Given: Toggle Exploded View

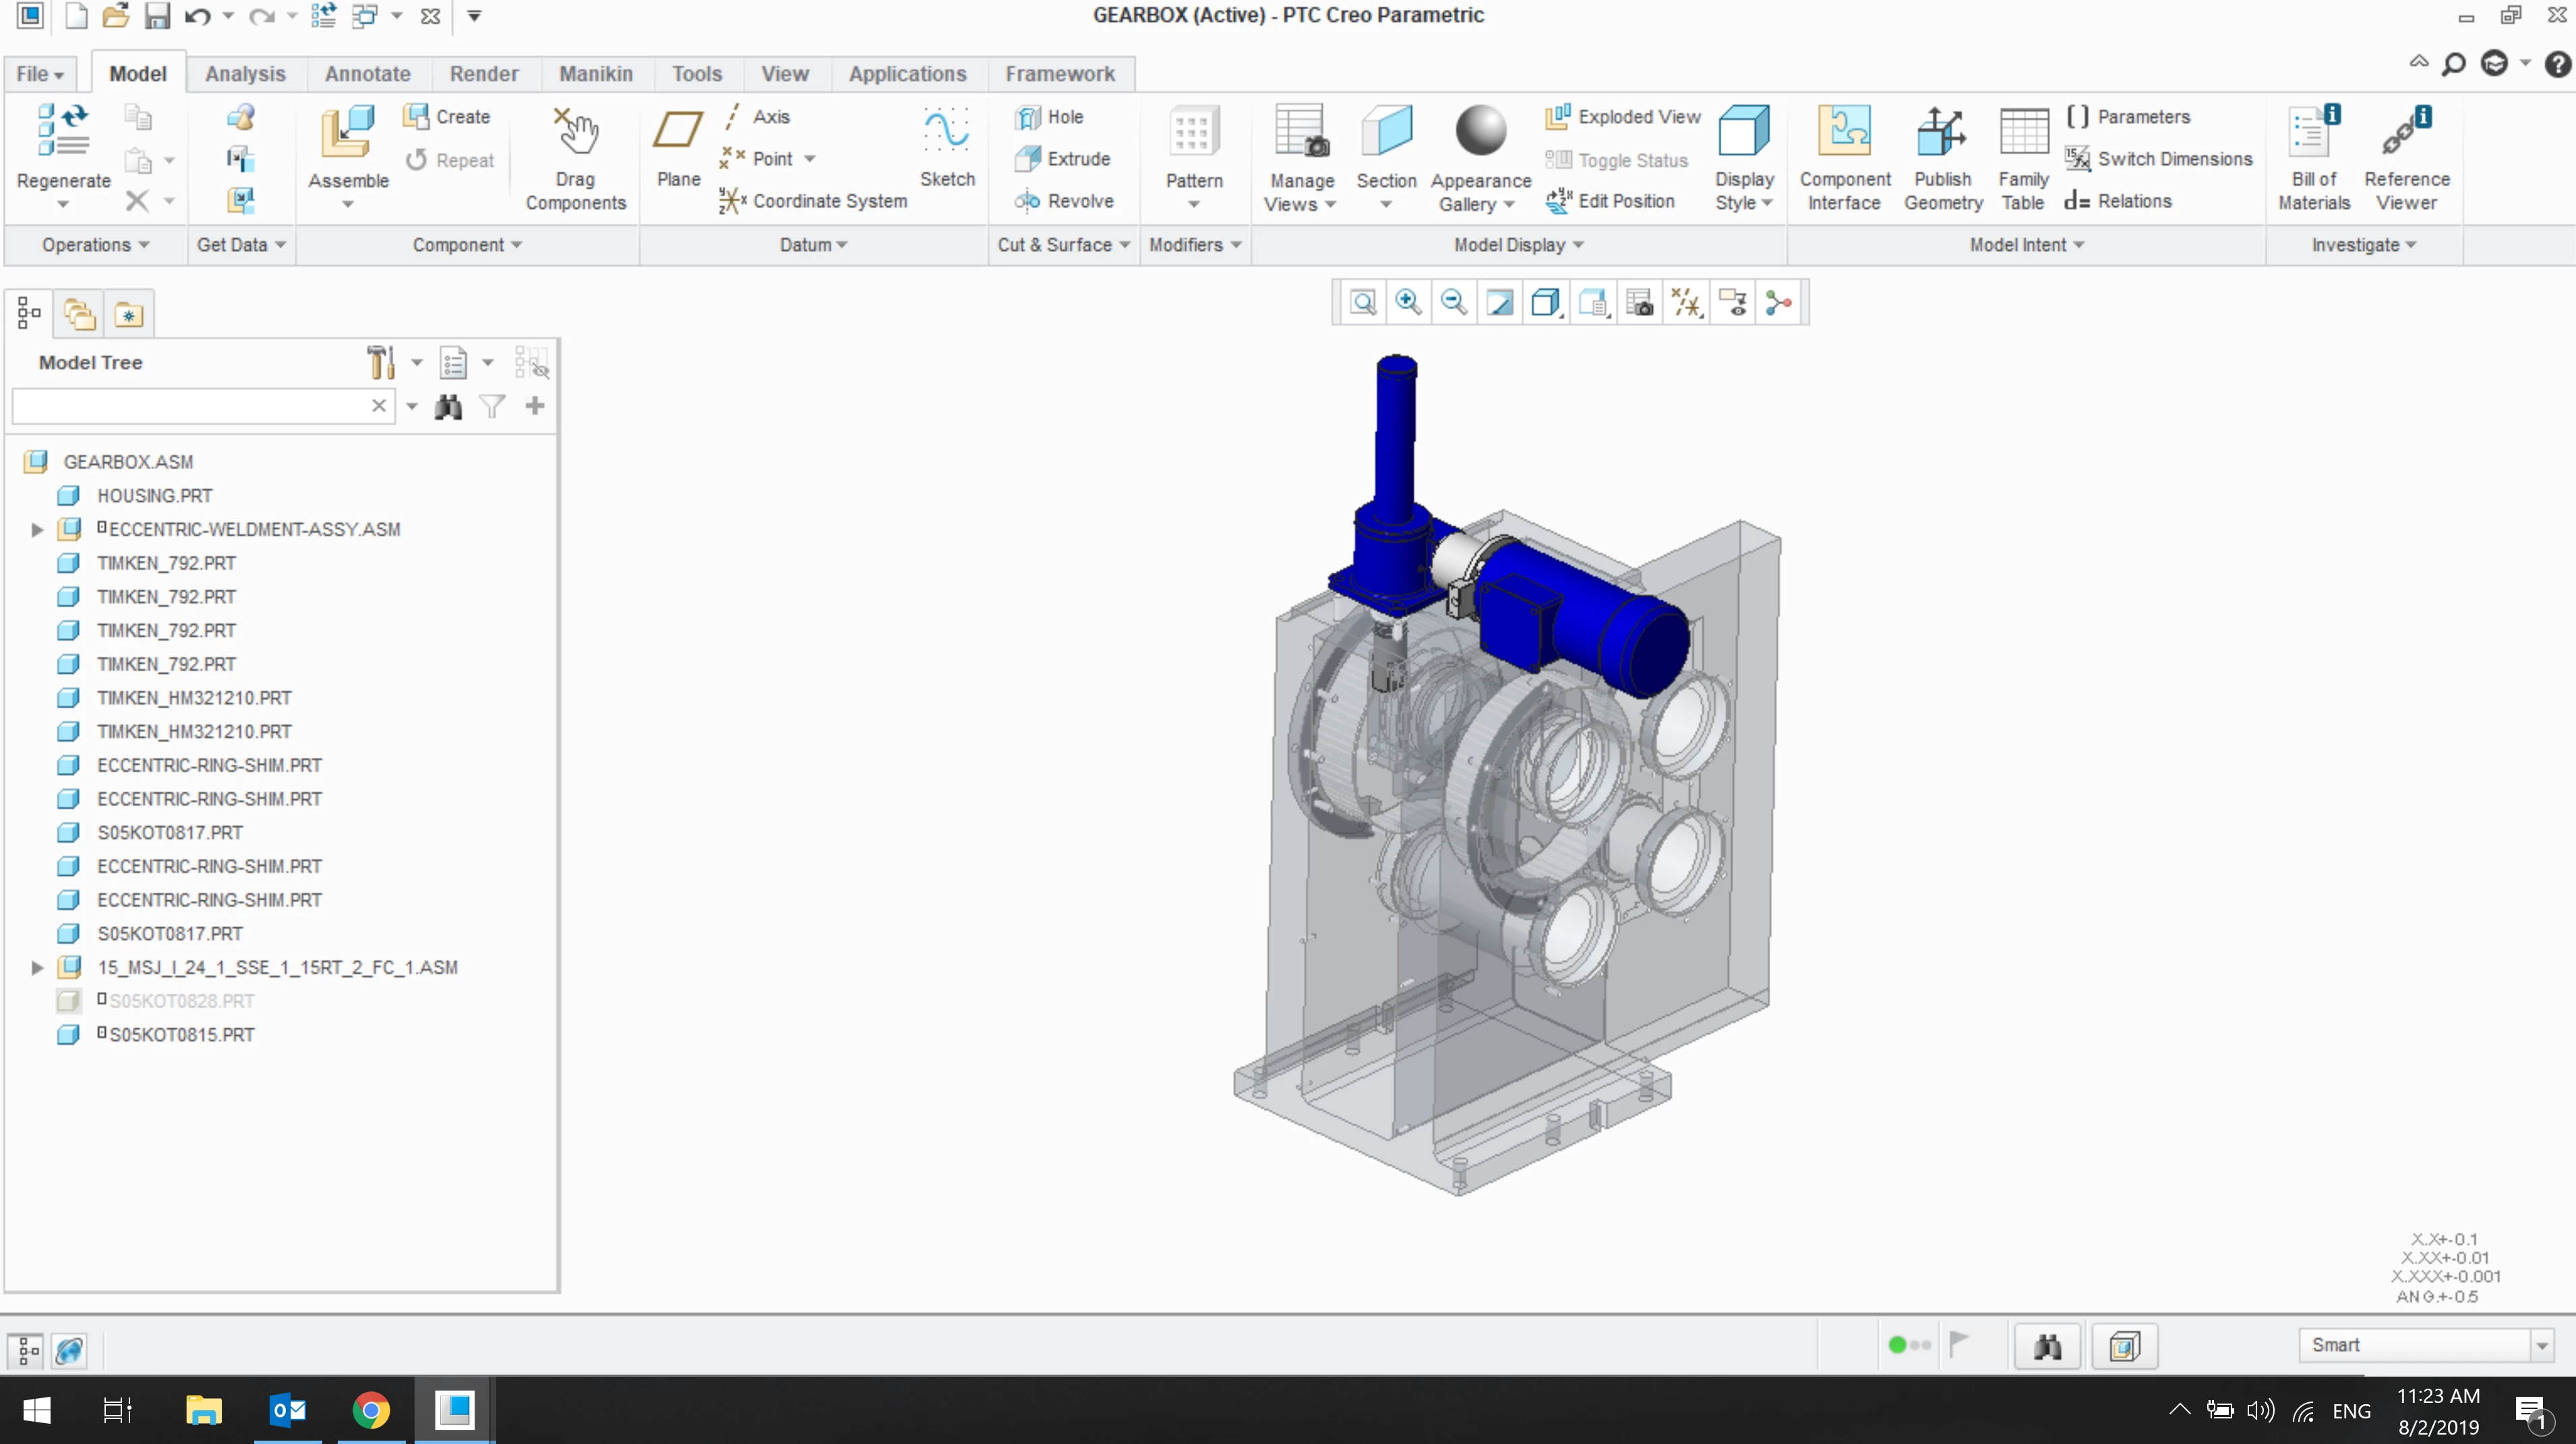Looking at the screenshot, I should (x=1622, y=117).
